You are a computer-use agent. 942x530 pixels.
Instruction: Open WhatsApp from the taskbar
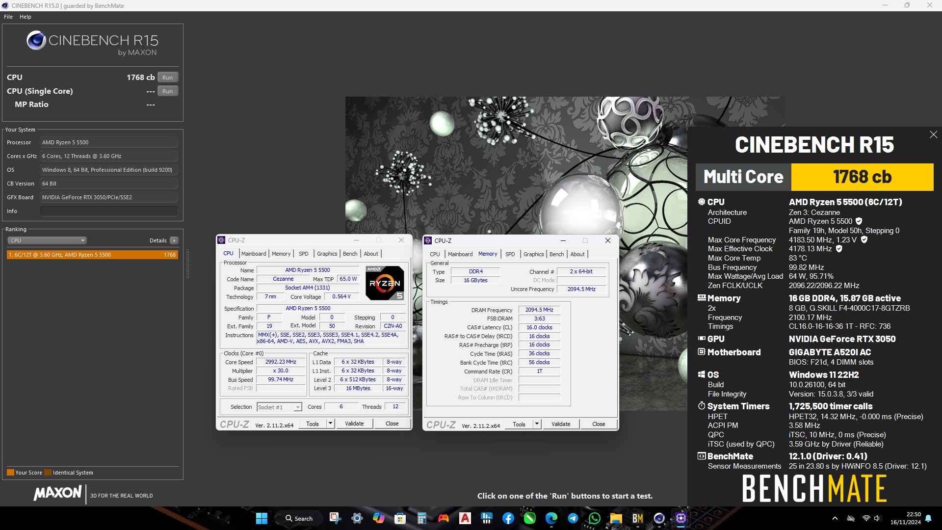[595, 518]
